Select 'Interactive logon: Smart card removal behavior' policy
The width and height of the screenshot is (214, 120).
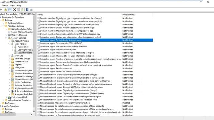[x=61, y=72]
